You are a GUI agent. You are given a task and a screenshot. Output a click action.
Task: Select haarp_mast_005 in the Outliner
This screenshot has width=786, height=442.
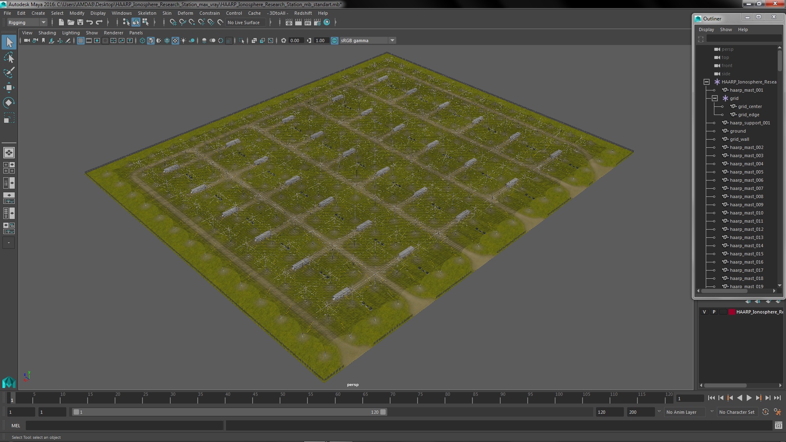pos(746,172)
